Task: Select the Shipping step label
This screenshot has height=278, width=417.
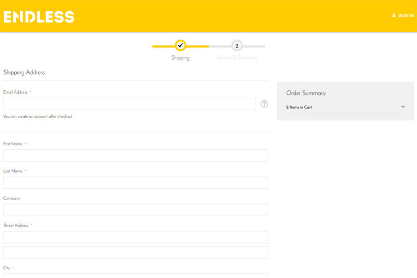Action: [180, 58]
